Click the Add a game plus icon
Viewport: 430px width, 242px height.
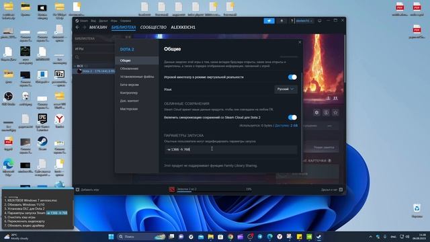pos(77,190)
